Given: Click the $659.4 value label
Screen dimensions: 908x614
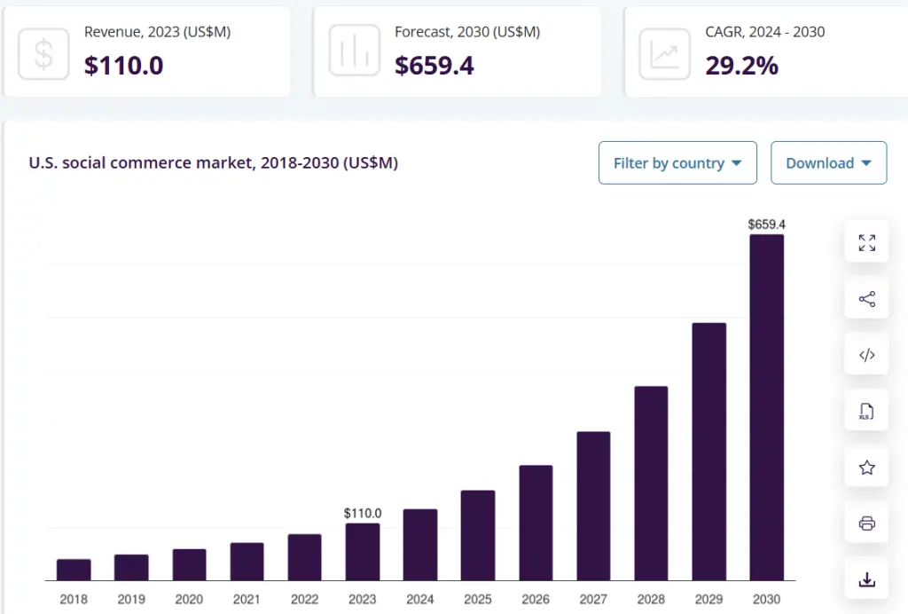Looking at the screenshot, I should [766, 224].
